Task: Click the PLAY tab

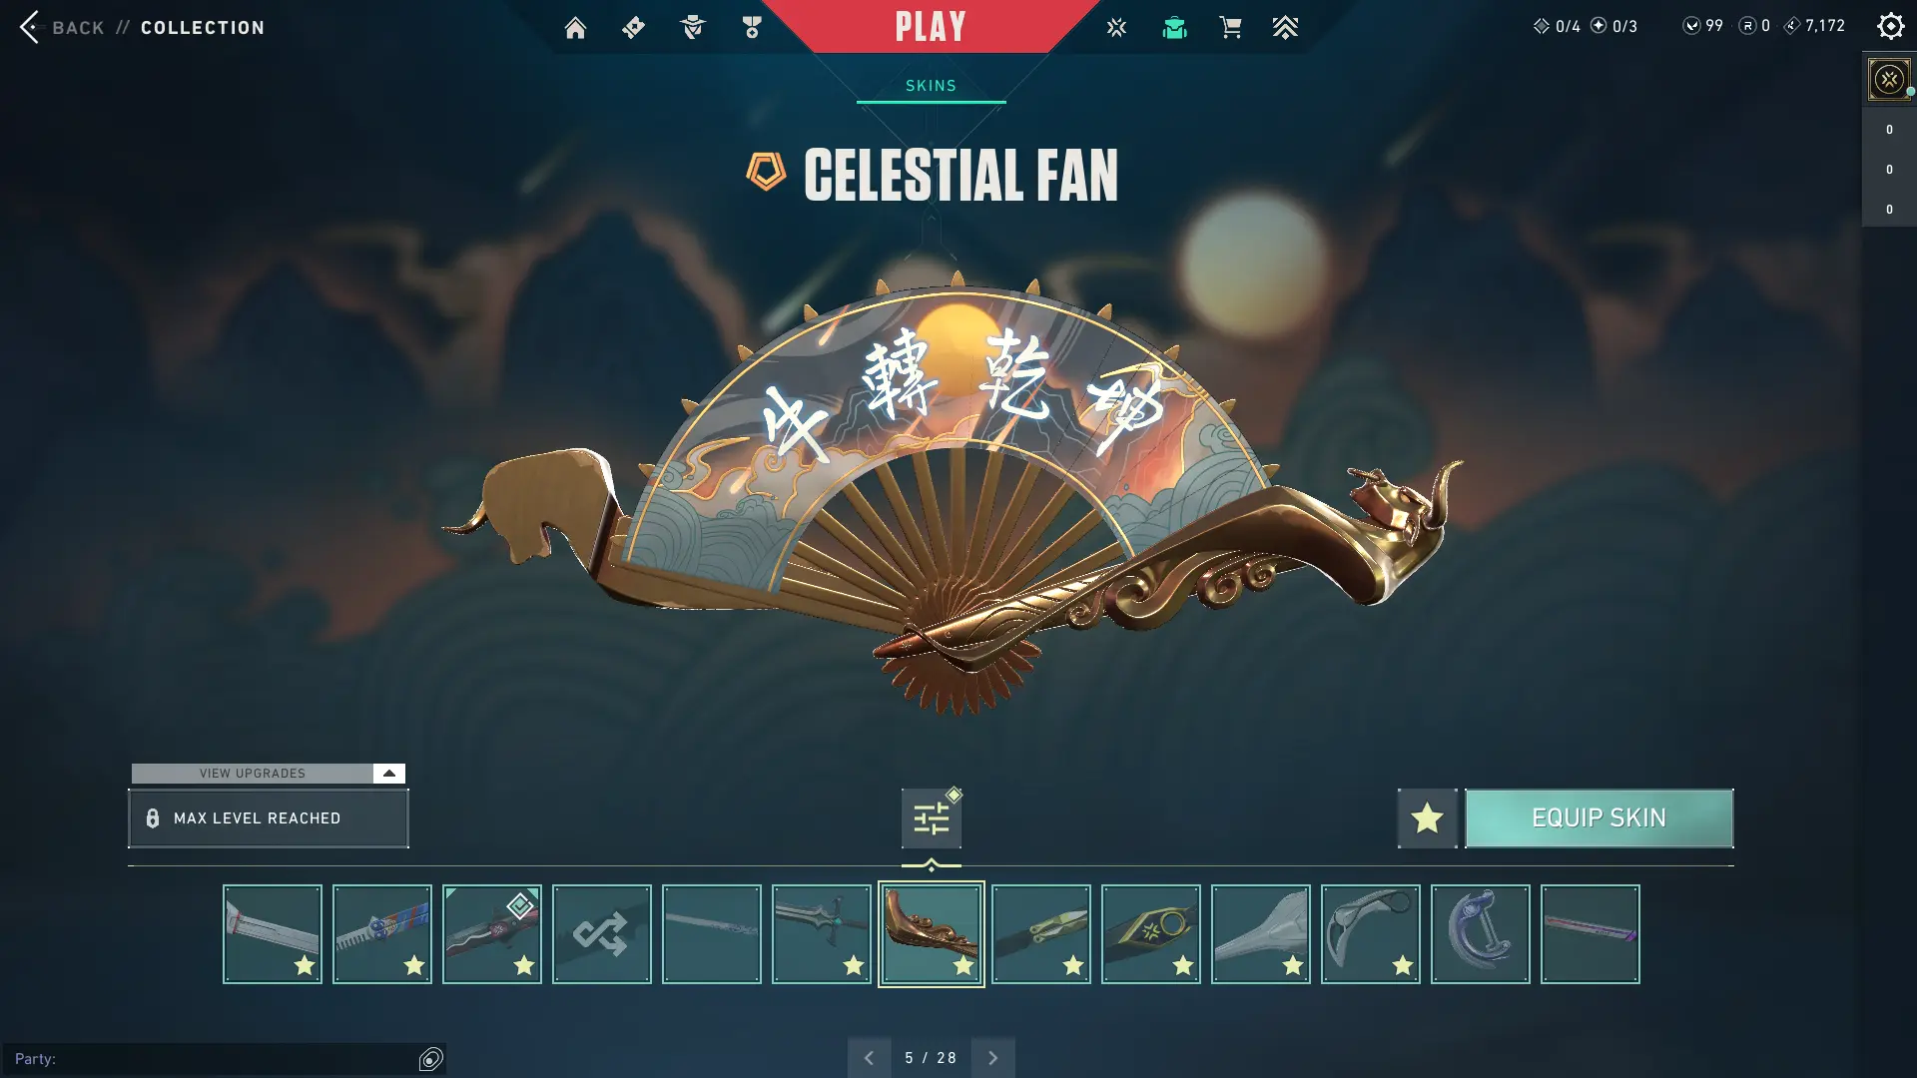Action: point(931,26)
